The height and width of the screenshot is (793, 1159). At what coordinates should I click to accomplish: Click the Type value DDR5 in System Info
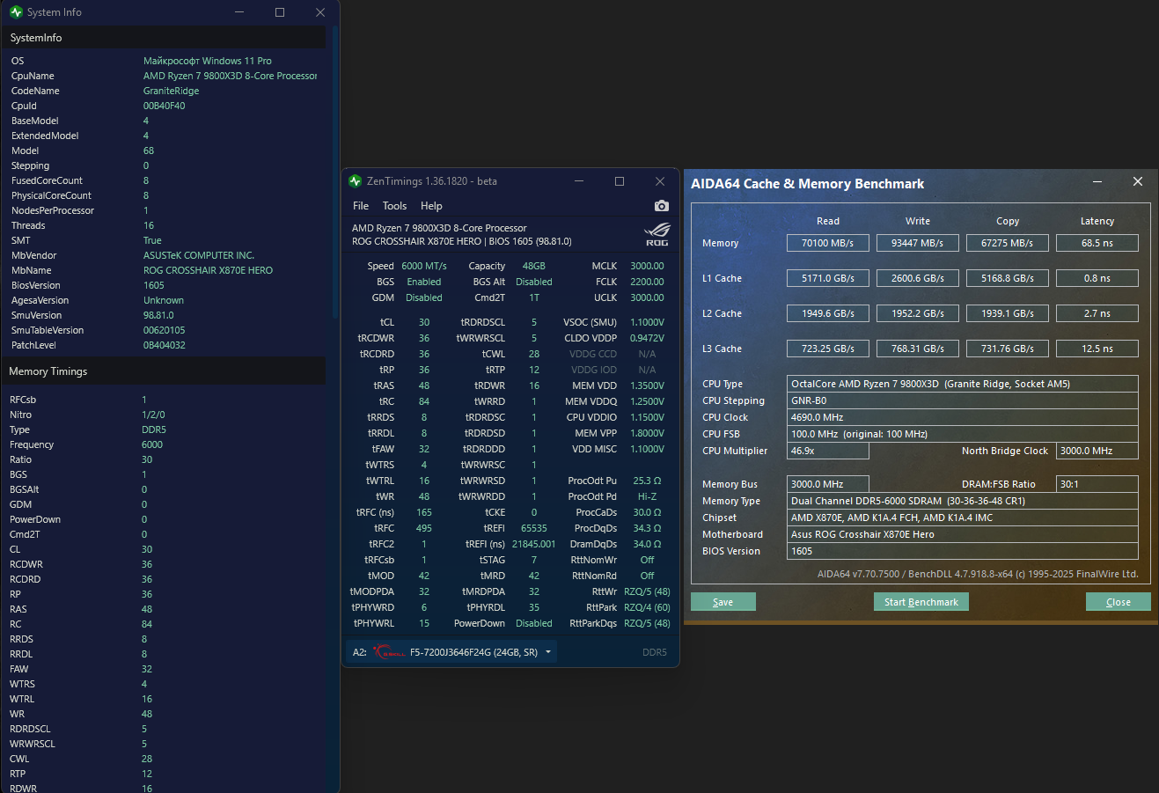point(154,430)
